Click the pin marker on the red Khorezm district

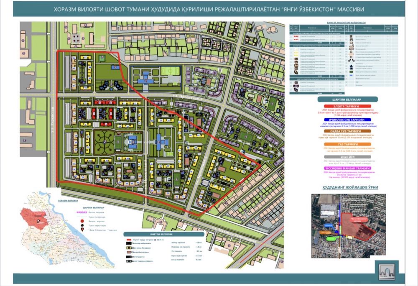[39, 221]
